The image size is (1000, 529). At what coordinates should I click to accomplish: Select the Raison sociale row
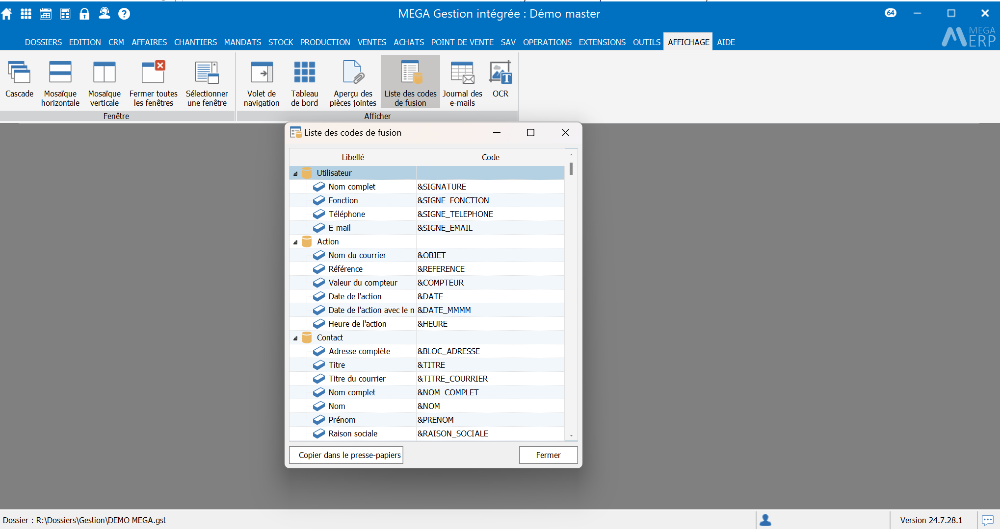tap(426, 433)
